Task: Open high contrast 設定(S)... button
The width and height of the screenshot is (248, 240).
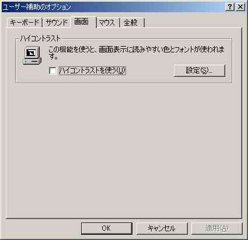Action: pos(199,70)
